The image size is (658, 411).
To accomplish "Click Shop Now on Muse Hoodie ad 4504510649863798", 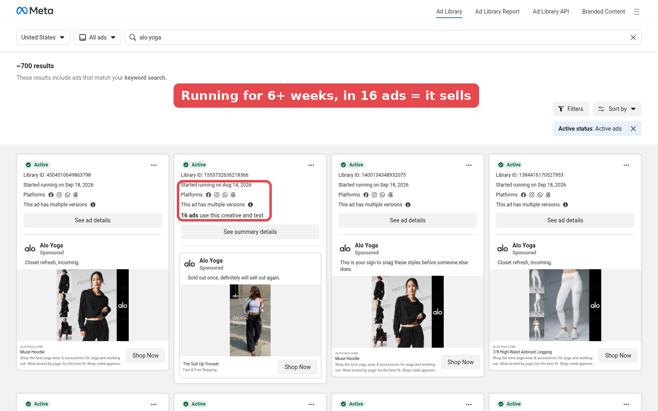I will (146, 356).
